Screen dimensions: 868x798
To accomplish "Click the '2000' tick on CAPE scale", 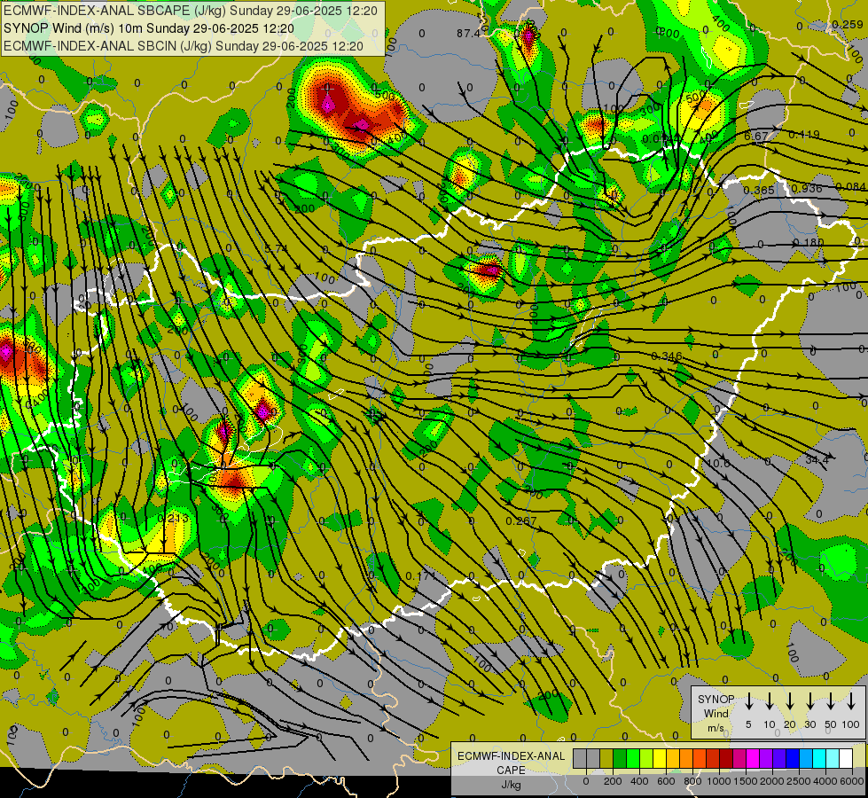I will pyautogui.click(x=772, y=781).
